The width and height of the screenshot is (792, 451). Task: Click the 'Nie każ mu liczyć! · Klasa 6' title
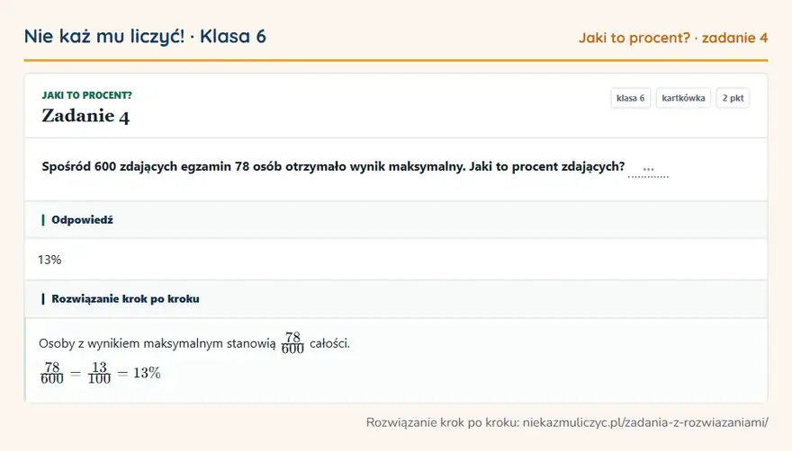pos(145,37)
